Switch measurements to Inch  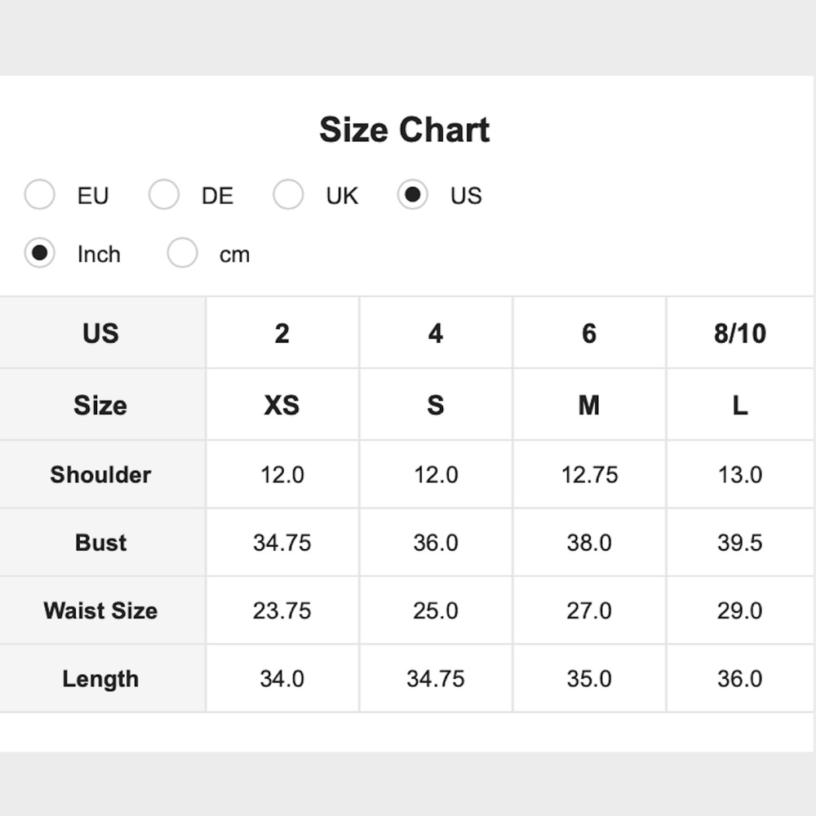39,253
